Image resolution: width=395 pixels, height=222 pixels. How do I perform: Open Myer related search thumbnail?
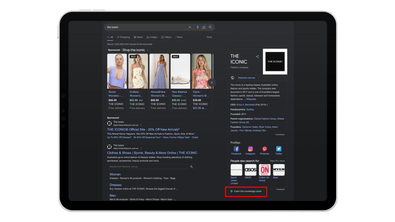pyautogui.click(x=279, y=170)
